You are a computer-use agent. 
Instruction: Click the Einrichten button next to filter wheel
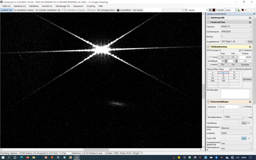tap(247, 79)
